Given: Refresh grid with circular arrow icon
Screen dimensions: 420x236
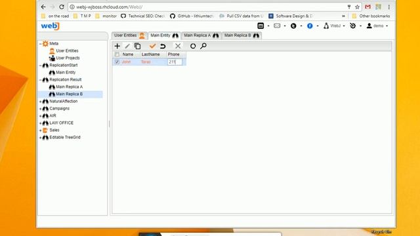Looking at the screenshot, I should (193, 46).
